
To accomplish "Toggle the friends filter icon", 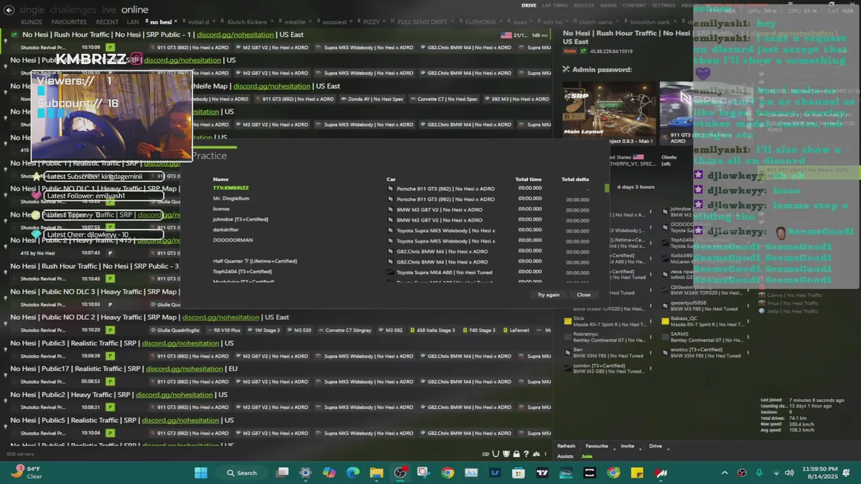I will (535, 454).
